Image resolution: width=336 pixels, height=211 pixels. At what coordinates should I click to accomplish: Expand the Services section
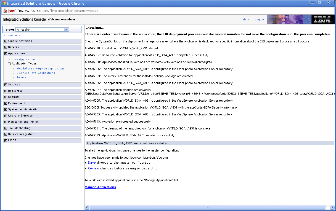coord(6,85)
